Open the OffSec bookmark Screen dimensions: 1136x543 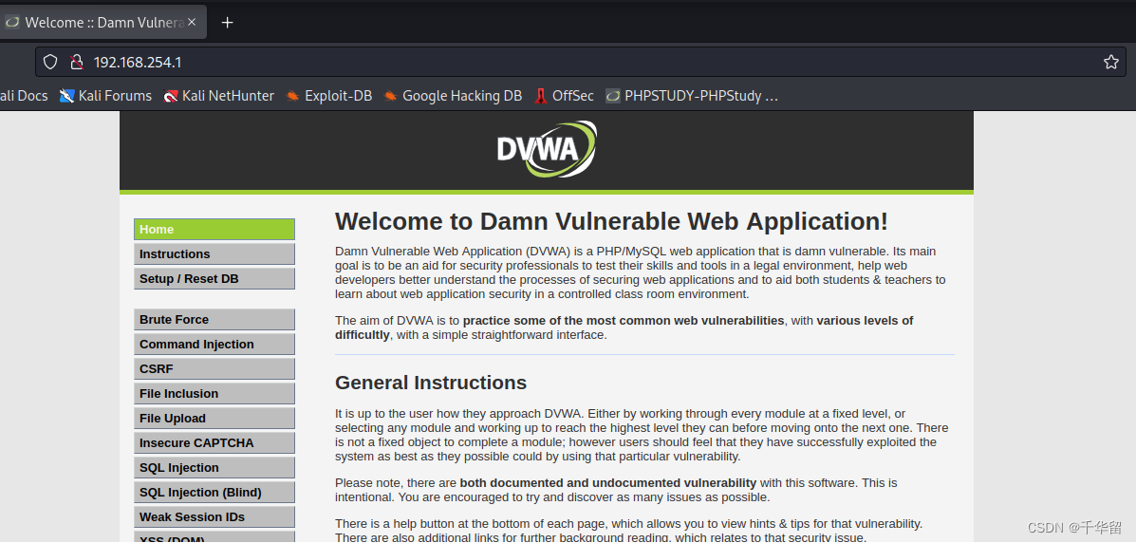564,96
